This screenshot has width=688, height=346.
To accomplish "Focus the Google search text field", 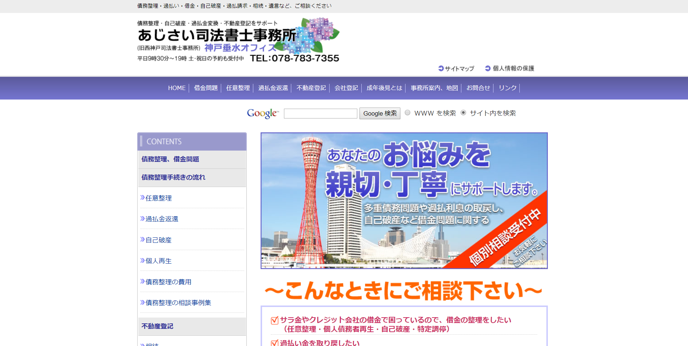I will pyautogui.click(x=320, y=113).
